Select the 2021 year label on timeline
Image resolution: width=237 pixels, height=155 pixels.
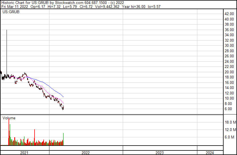[x=25, y=153]
